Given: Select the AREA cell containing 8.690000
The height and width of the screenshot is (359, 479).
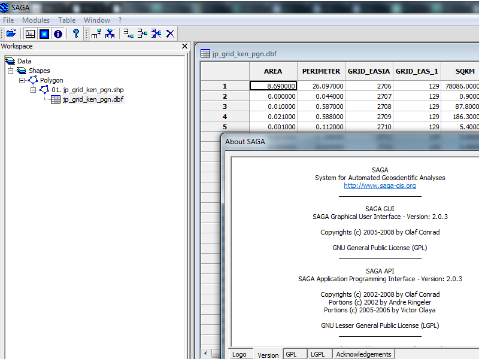Looking at the screenshot, I should click(273, 86).
